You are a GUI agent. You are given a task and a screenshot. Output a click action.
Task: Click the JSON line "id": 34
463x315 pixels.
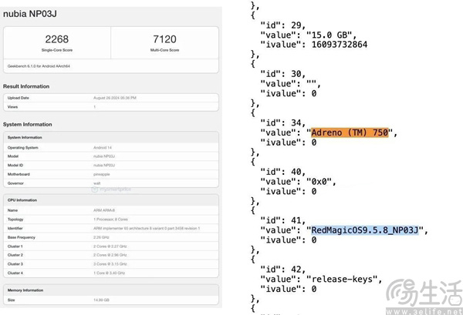click(283, 123)
